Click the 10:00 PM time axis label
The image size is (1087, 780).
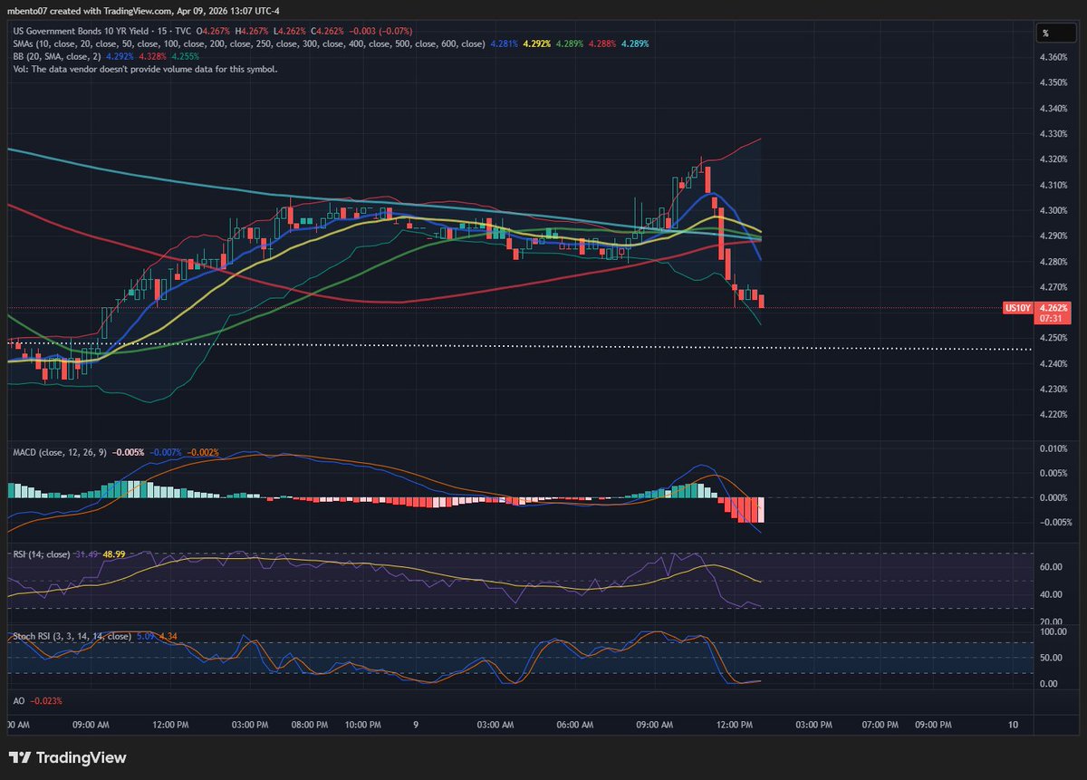364,725
